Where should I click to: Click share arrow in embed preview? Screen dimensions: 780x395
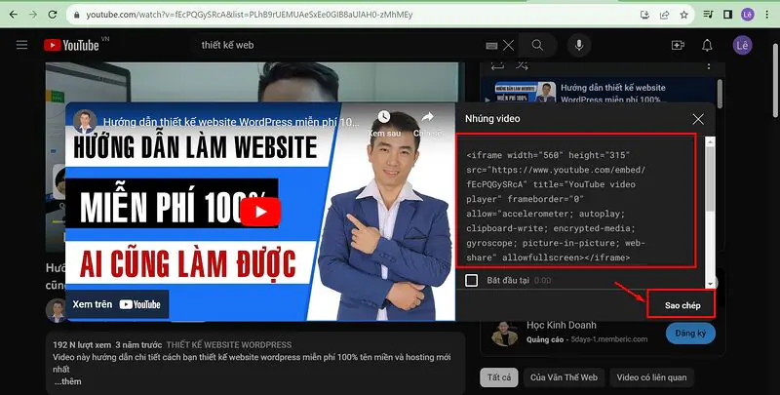[427, 117]
